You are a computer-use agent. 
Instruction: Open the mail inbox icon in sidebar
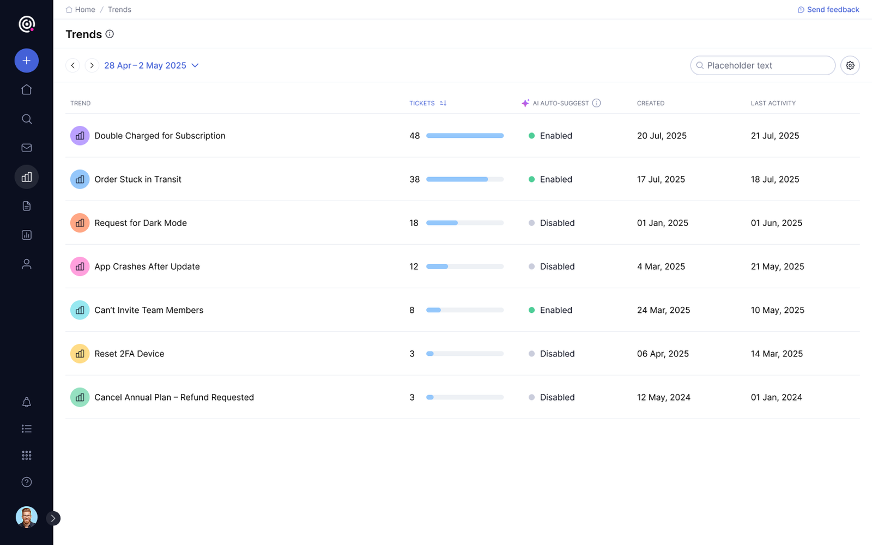click(x=26, y=148)
